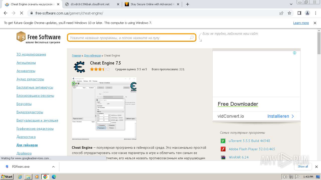This screenshot has width=321, height=180.
Task: Rate Cheat Engine with the star rating
Action: pyautogui.click(x=100, y=69)
